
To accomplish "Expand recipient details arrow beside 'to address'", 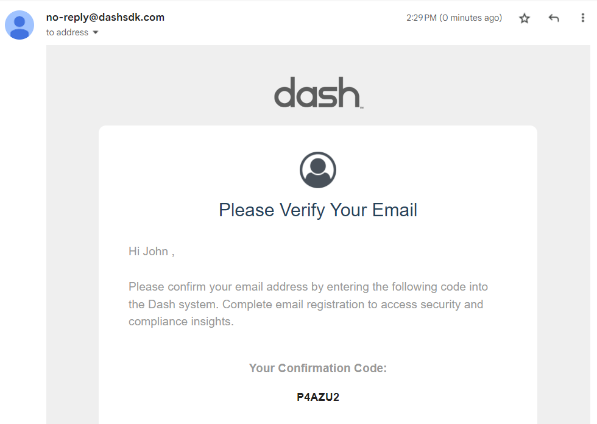I will (x=96, y=33).
